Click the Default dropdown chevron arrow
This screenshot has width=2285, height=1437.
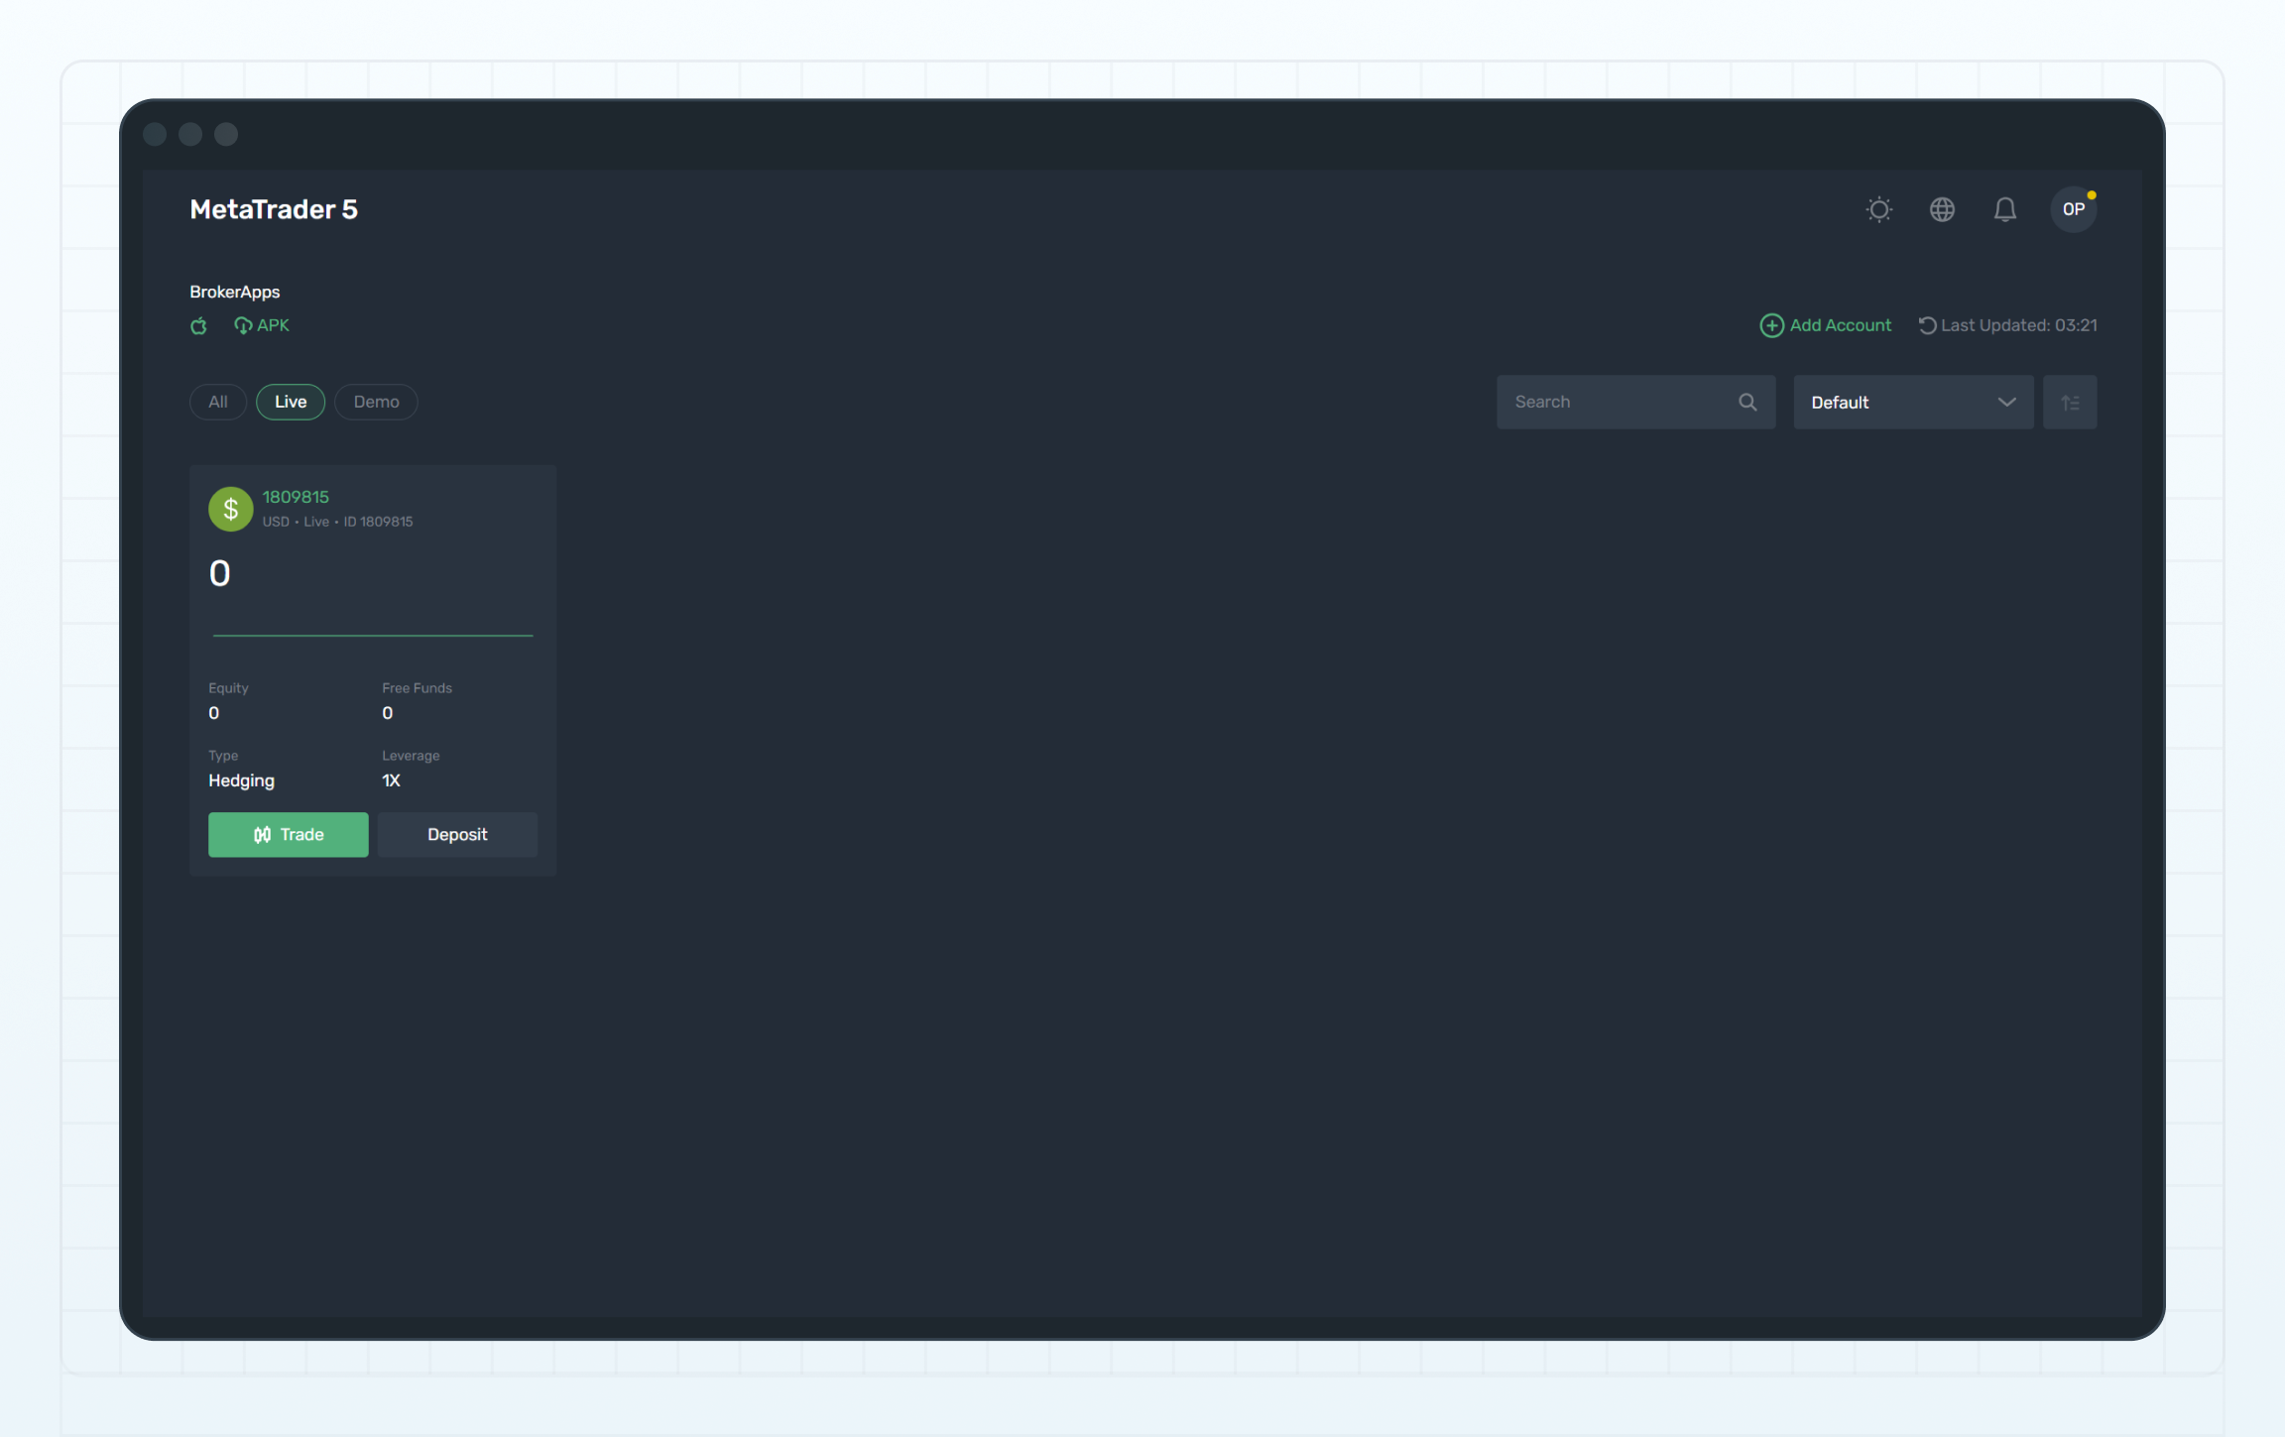2006,402
